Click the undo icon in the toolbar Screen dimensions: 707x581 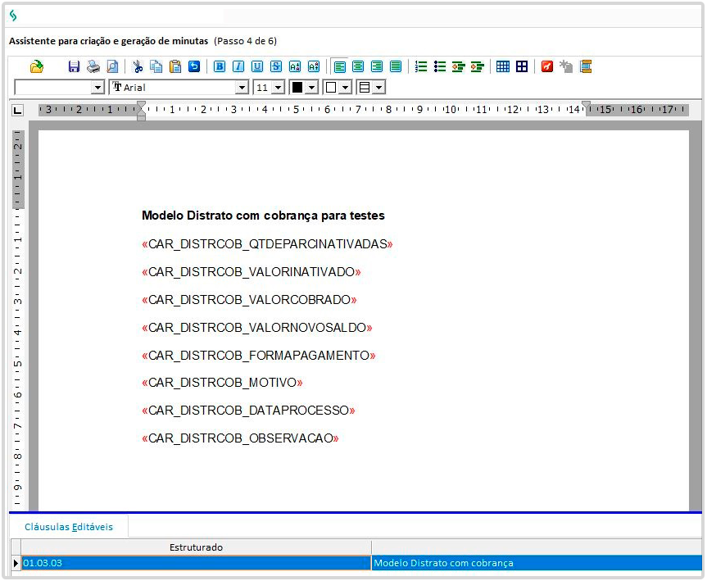[x=194, y=67]
